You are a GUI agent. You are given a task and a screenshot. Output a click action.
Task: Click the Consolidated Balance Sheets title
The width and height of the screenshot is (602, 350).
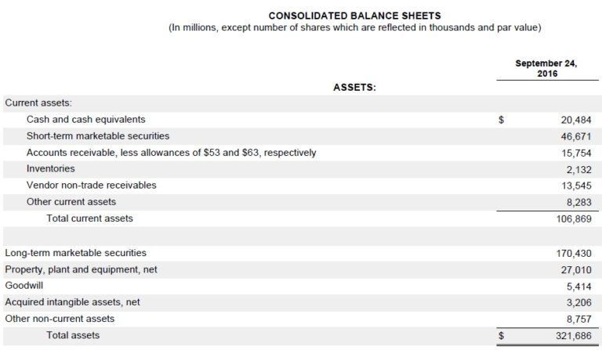(354, 16)
